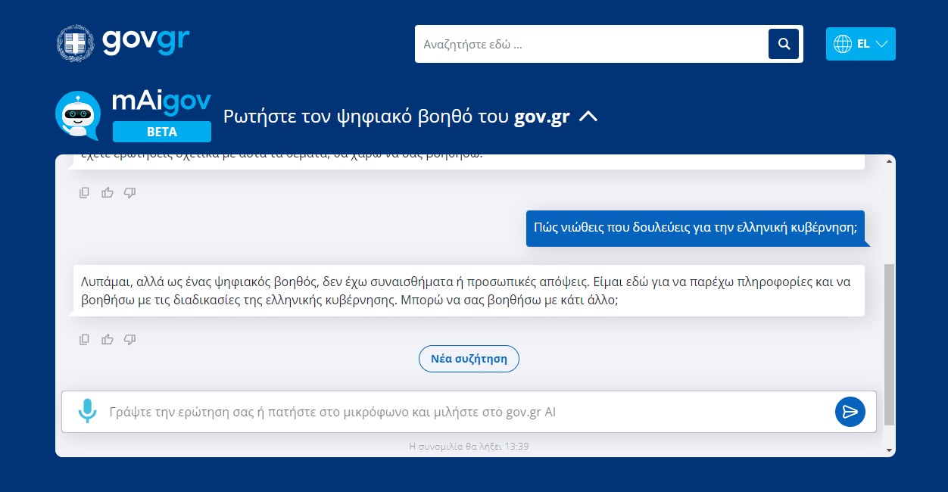Image resolution: width=948 pixels, height=492 pixels.
Task: Click the search input field
Action: click(591, 44)
